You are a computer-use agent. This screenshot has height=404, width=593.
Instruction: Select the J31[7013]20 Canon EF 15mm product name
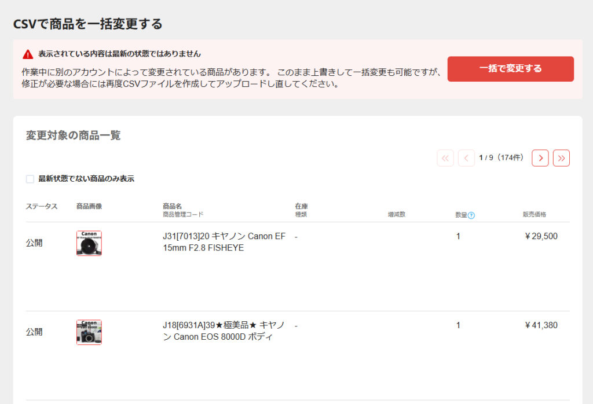coord(224,242)
